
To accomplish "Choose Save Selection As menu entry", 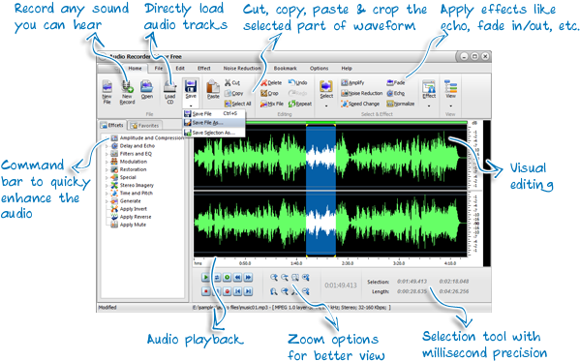I will pos(214,133).
